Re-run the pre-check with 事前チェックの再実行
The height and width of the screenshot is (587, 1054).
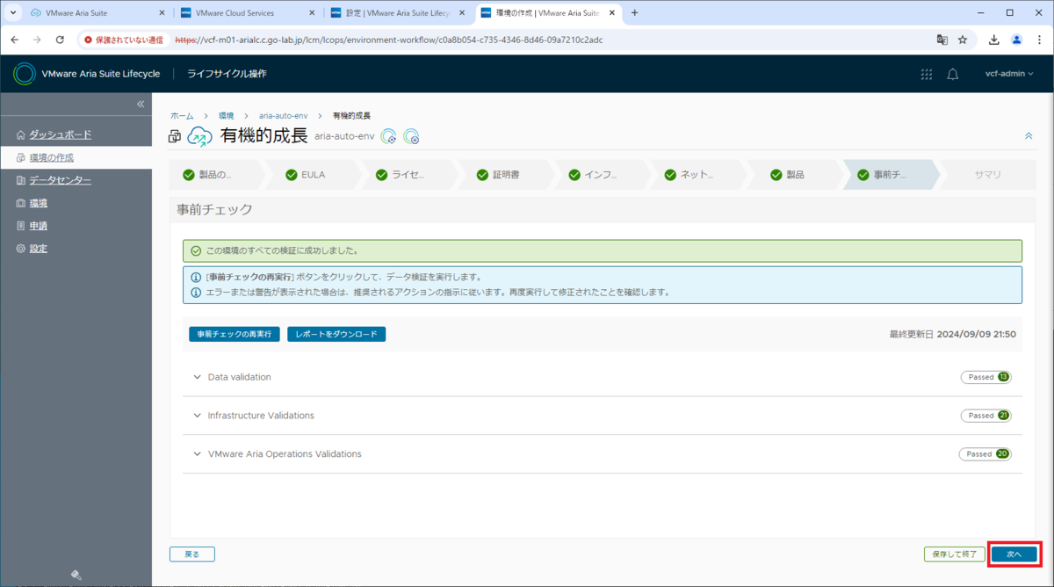(x=235, y=334)
